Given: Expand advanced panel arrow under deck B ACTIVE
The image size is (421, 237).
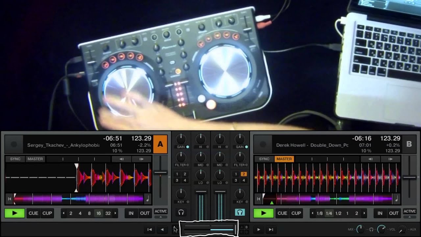Looking at the screenshot, I should 409,217.
